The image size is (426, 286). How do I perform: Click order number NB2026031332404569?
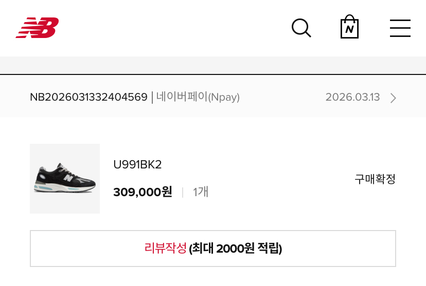(x=88, y=97)
